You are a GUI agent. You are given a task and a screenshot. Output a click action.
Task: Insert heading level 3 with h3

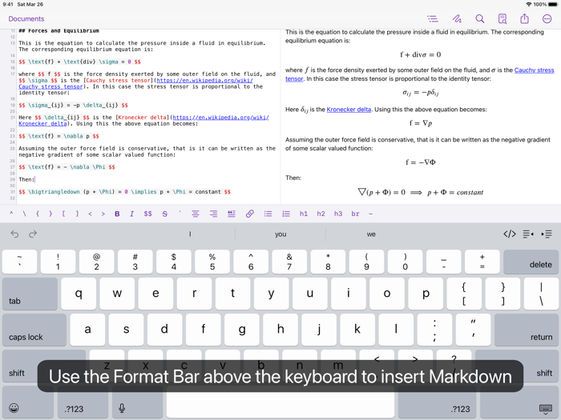click(338, 214)
